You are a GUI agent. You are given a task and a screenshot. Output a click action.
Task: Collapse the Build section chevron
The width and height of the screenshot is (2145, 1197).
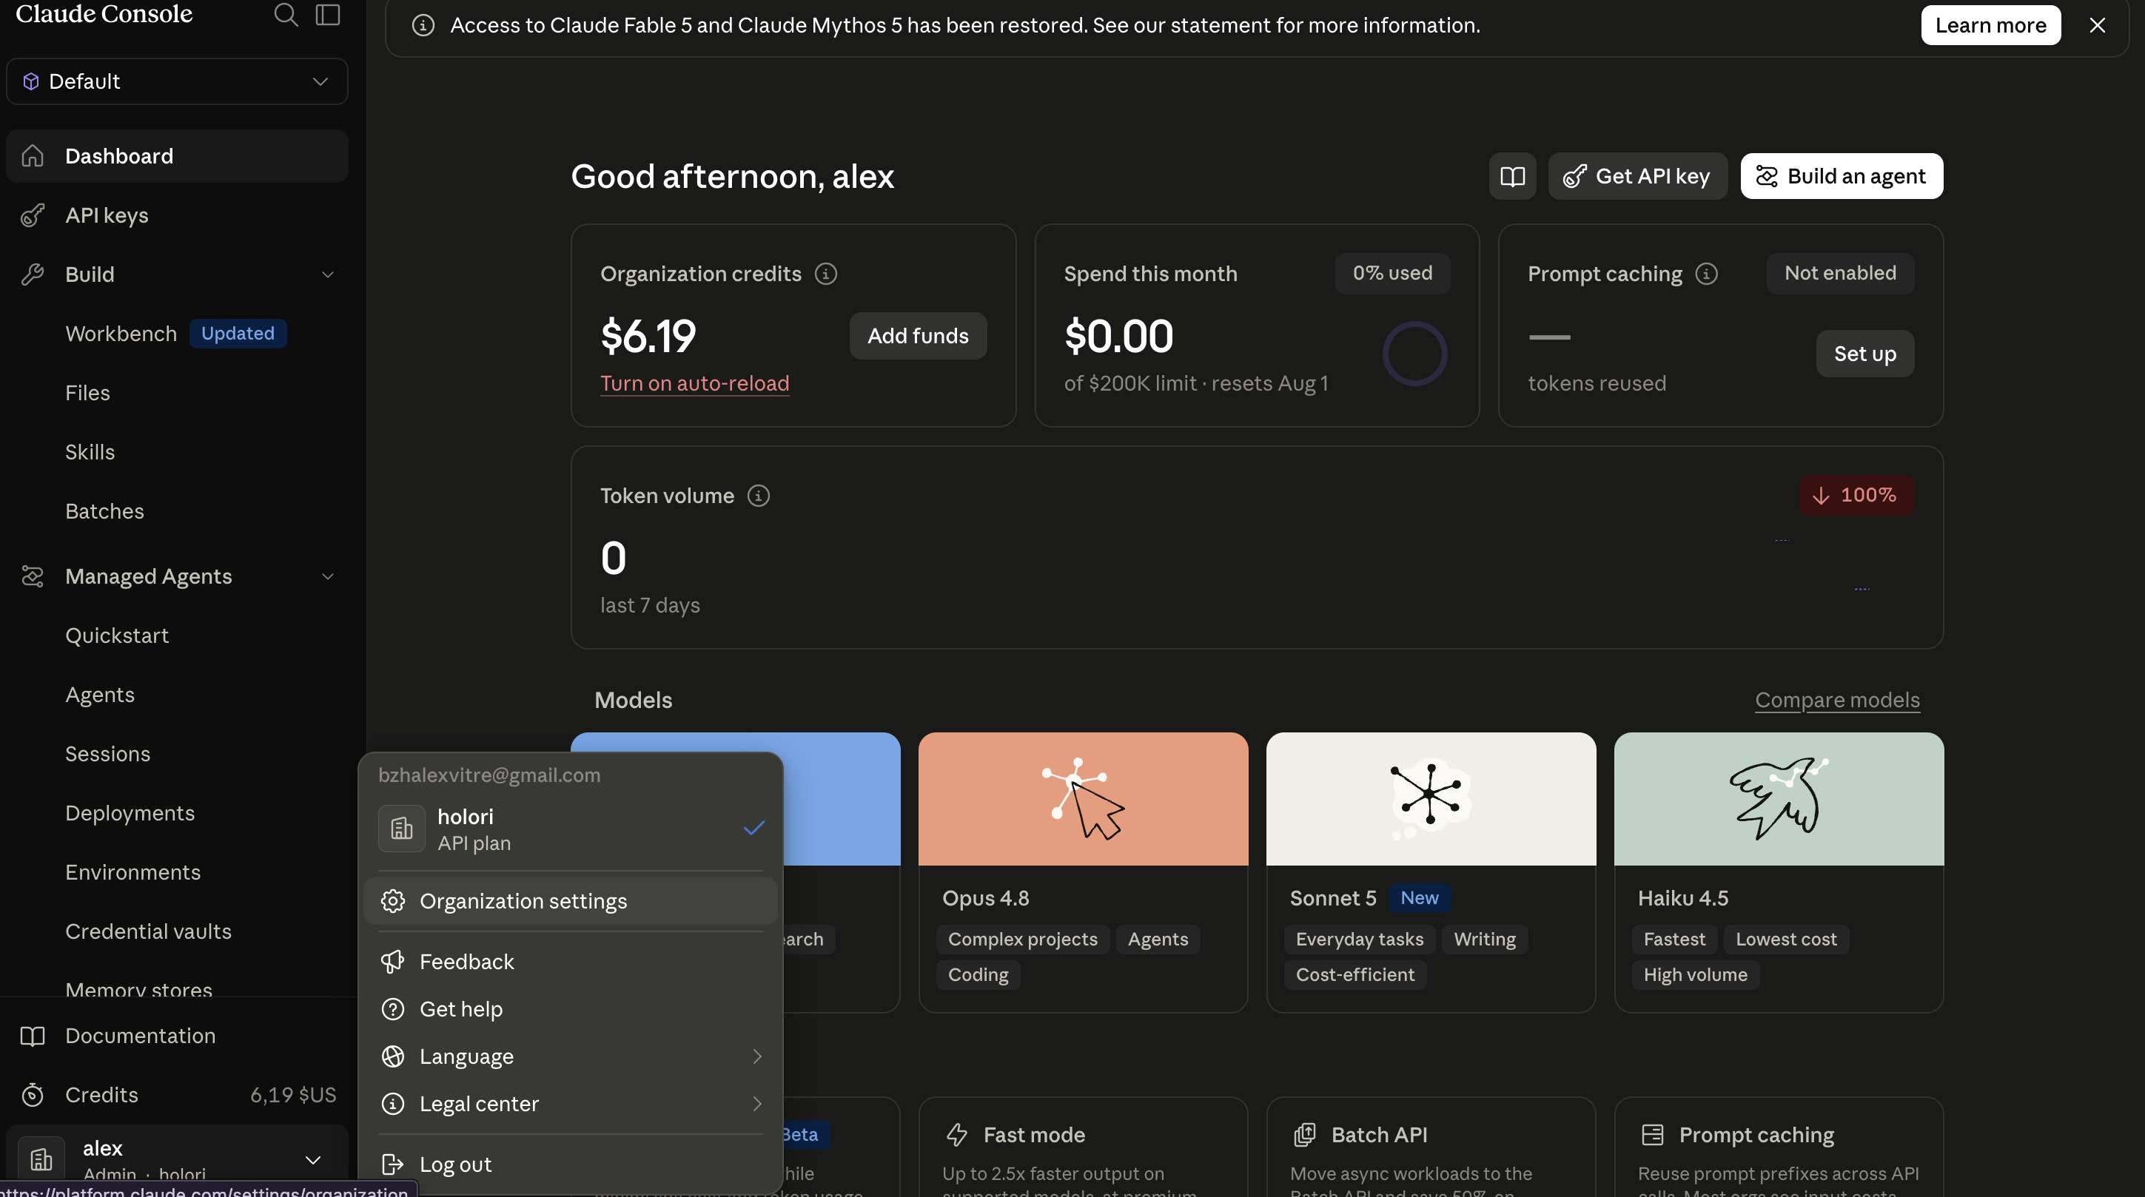click(x=327, y=274)
